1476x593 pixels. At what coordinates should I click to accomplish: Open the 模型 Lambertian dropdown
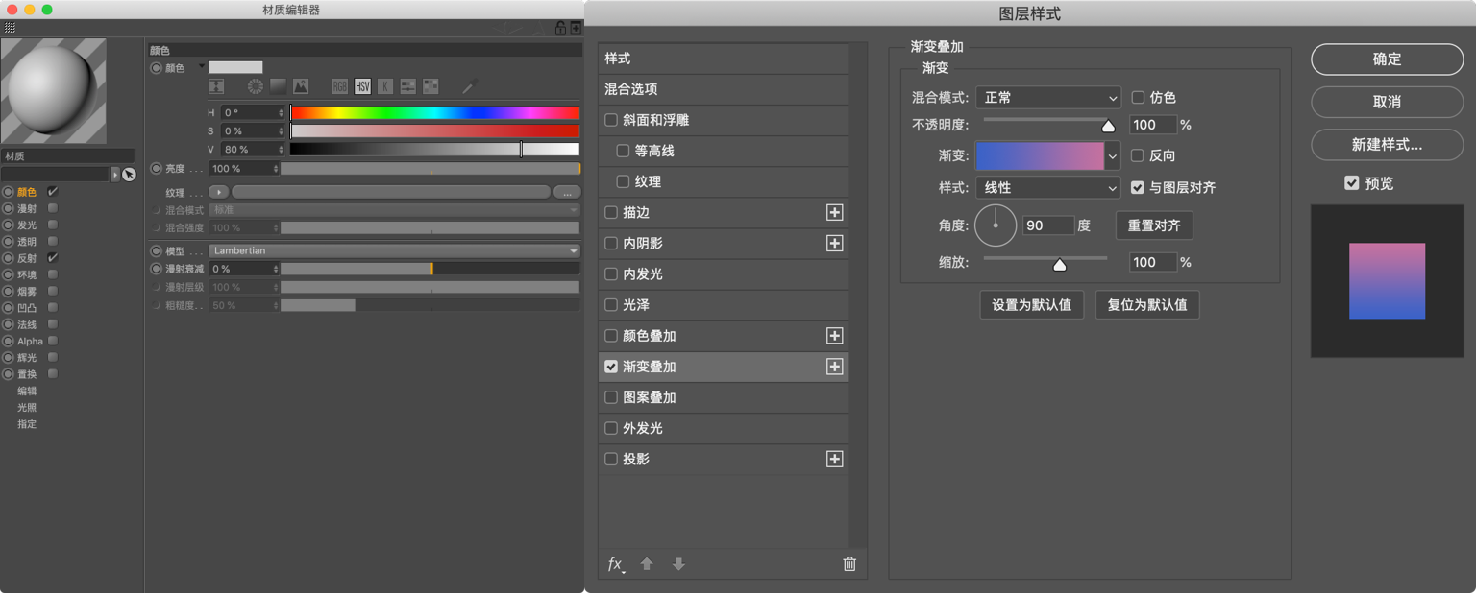click(395, 250)
